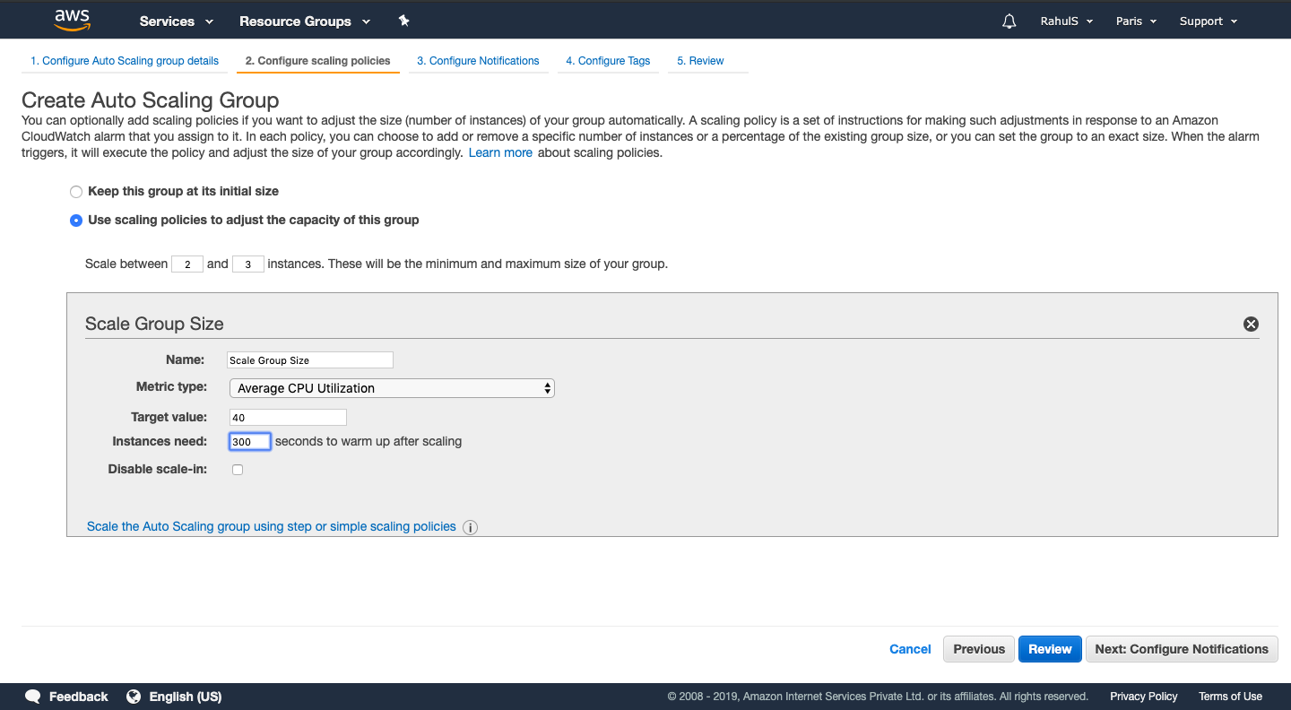The height and width of the screenshot is (710, 1291).
Task: Click Next: Configure Notifications
Action: click(x=1182, y=648)
